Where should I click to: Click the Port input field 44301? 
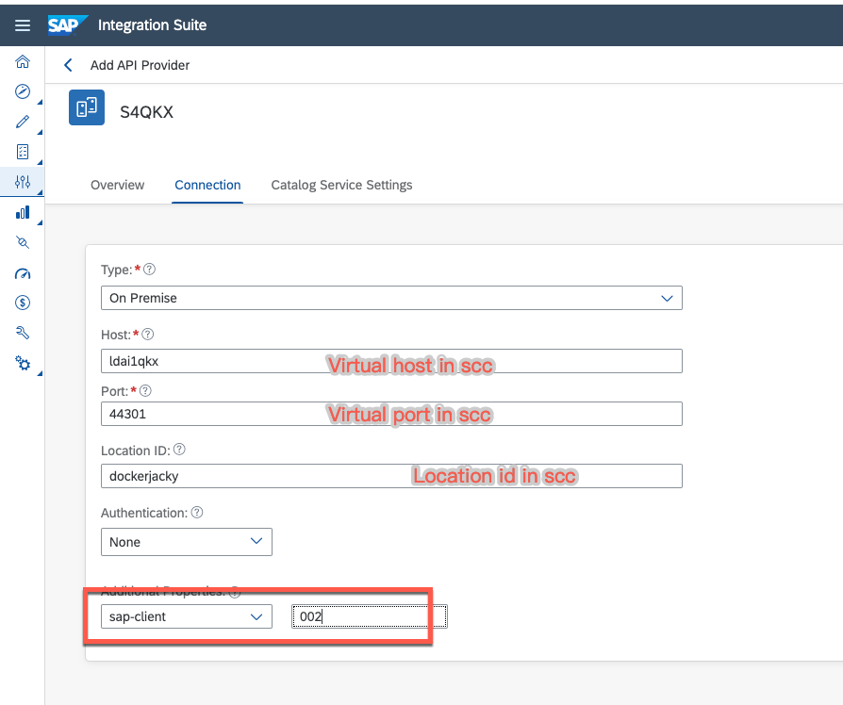click(391, 414)
